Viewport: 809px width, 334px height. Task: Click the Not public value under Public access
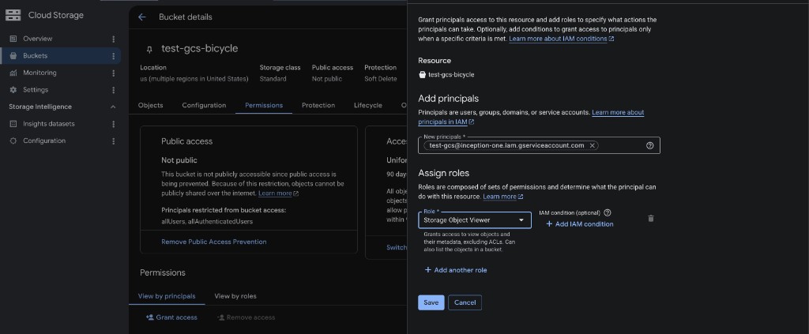[x=326, y=79]
